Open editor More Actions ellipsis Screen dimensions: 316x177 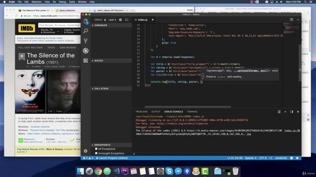click(x=298, y=20)
